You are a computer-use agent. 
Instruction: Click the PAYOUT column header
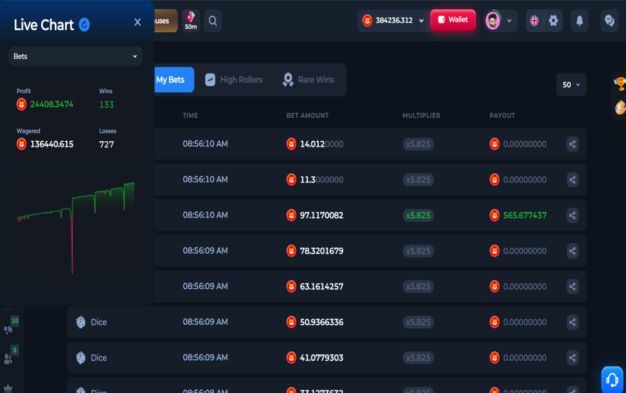[502, 115]
